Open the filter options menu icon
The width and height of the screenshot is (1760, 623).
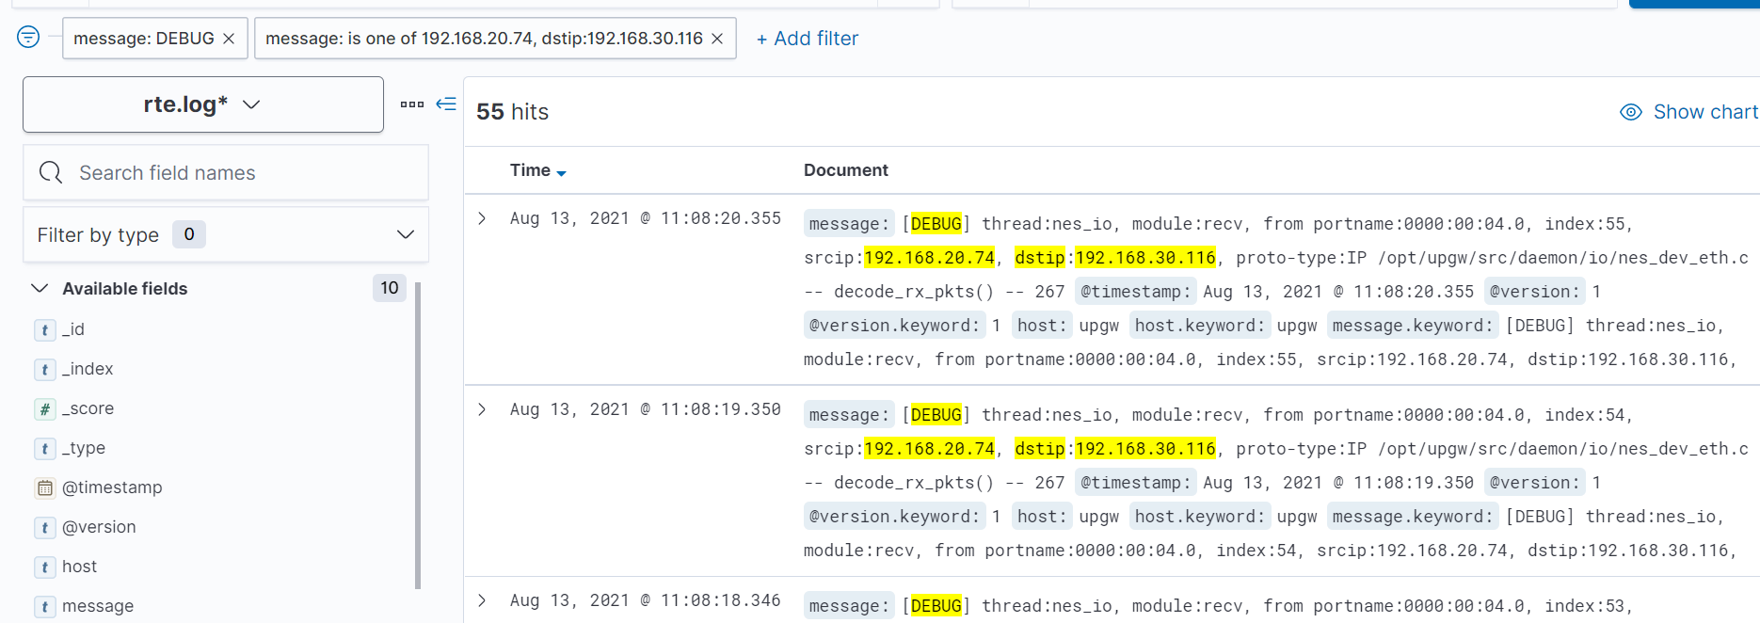pyautogui.click(x=28, y=38)
